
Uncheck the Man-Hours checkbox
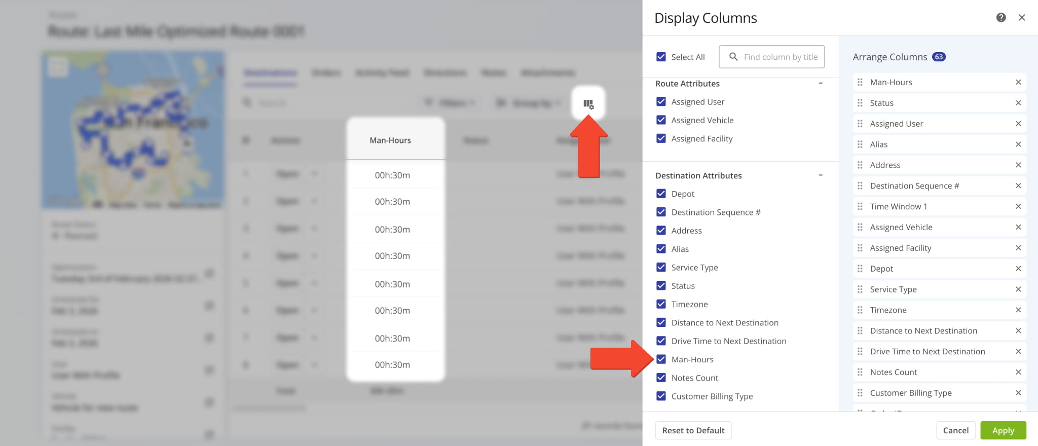point(661,359)
